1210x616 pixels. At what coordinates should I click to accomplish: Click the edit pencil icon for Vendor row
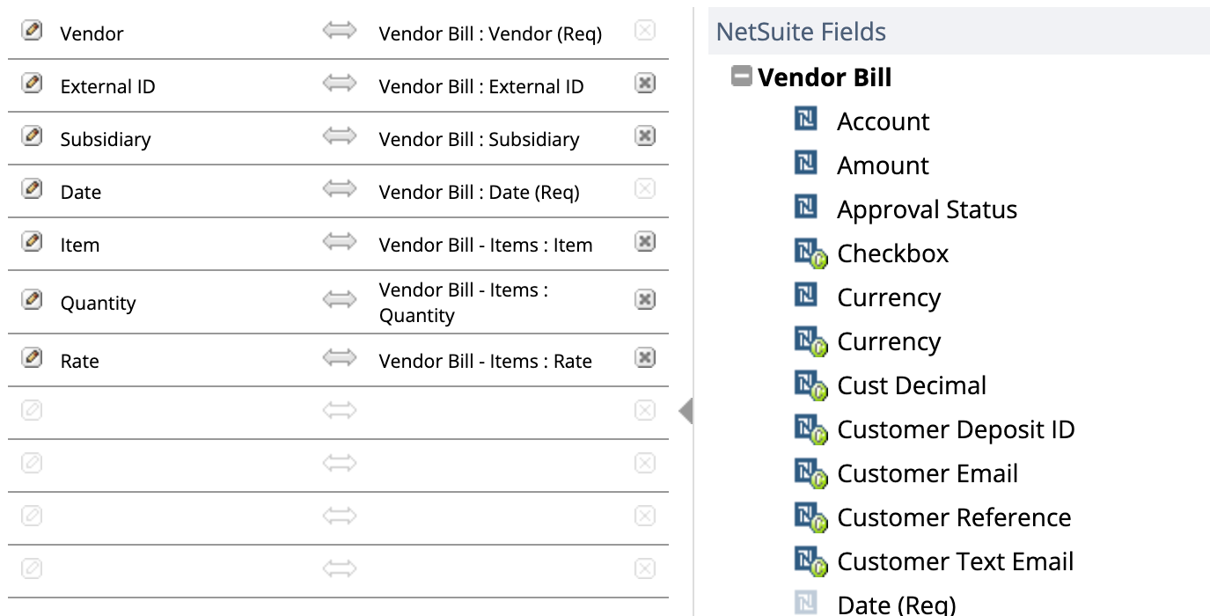pos(32,31)
